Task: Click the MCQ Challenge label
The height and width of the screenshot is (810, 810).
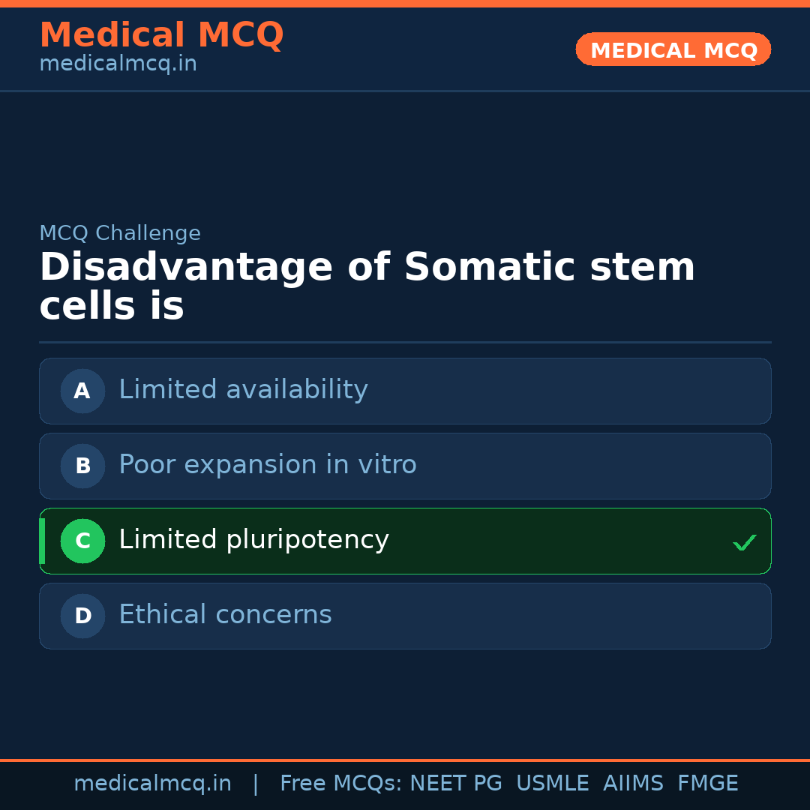Action: (x=120, y=233)
